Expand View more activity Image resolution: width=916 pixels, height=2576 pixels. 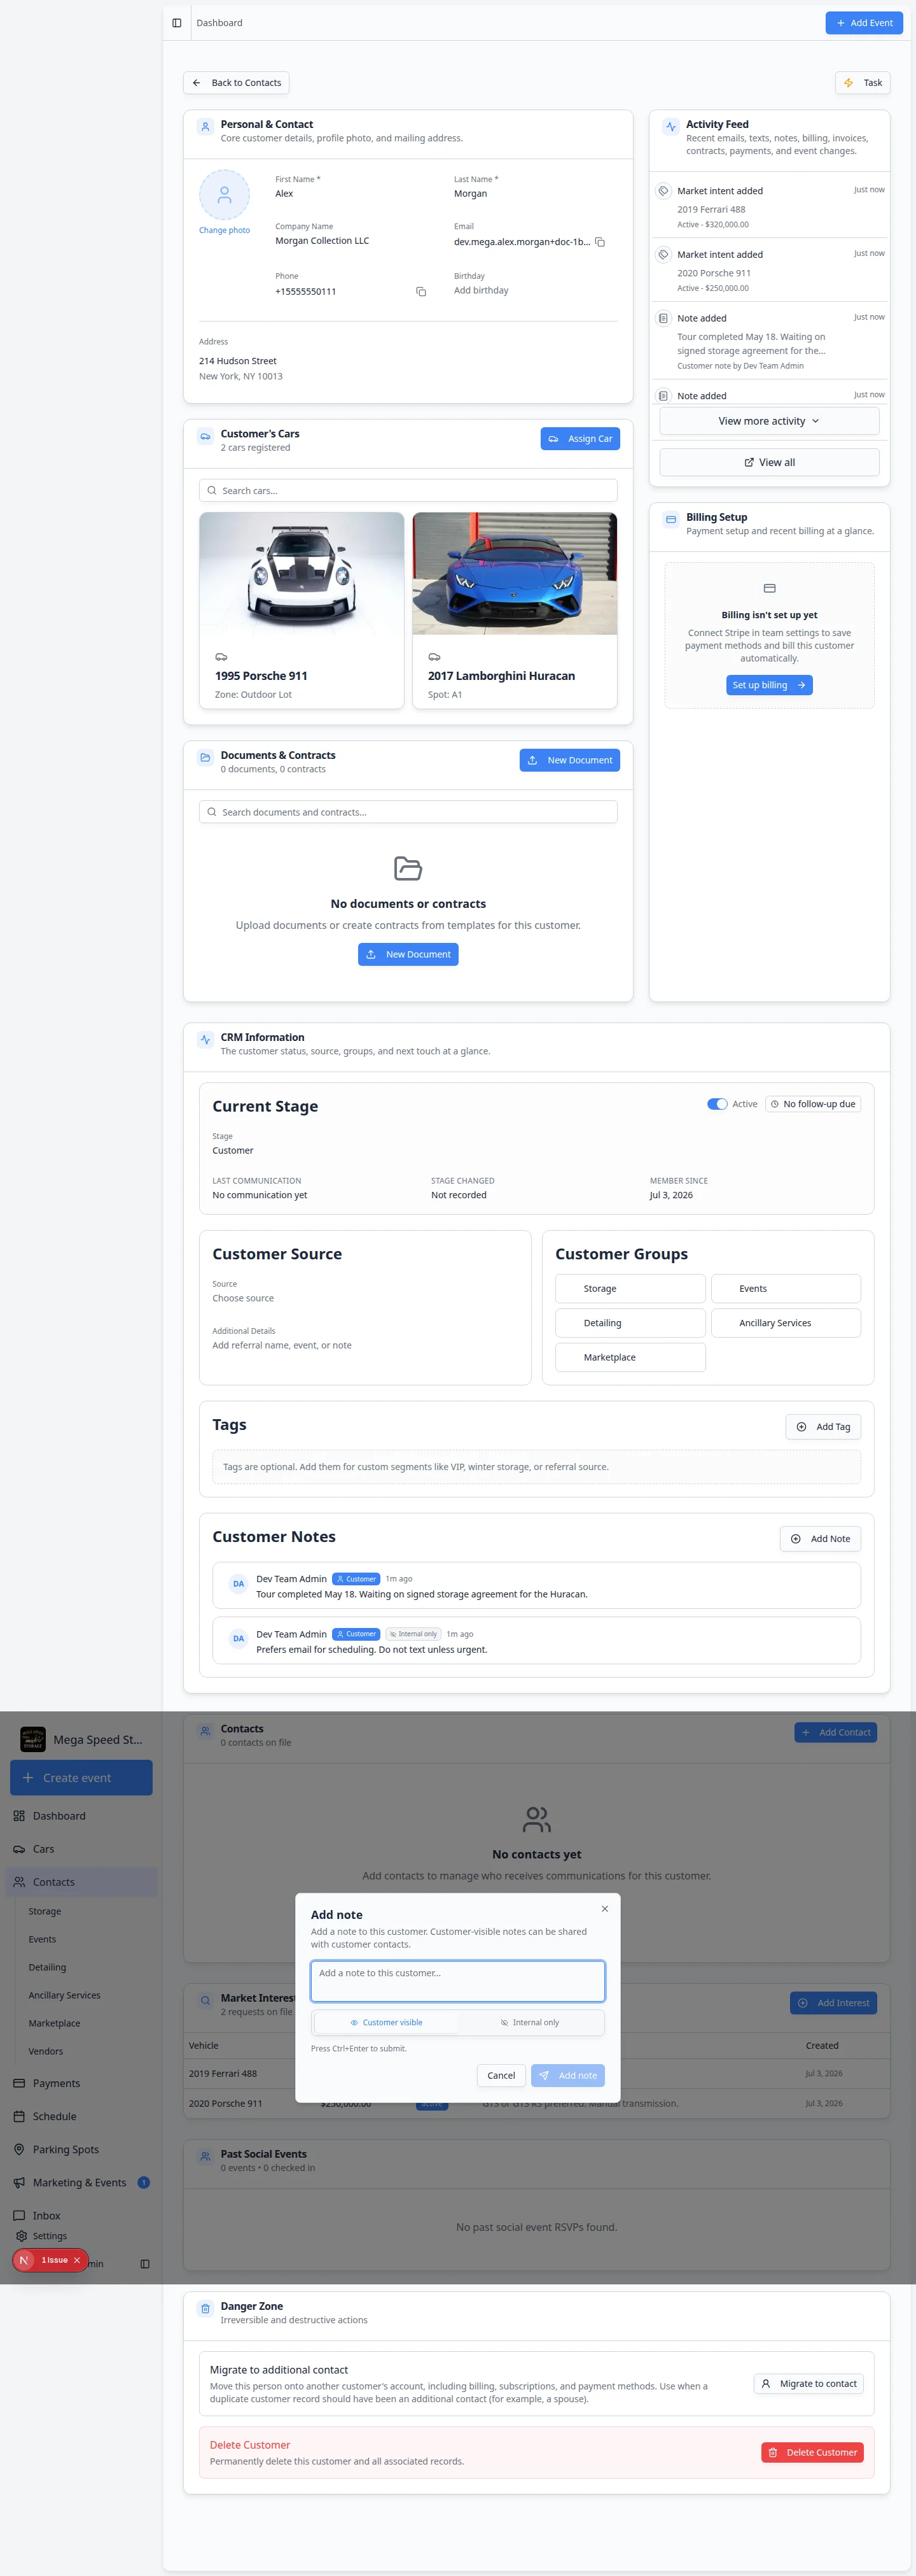point(769,421)
